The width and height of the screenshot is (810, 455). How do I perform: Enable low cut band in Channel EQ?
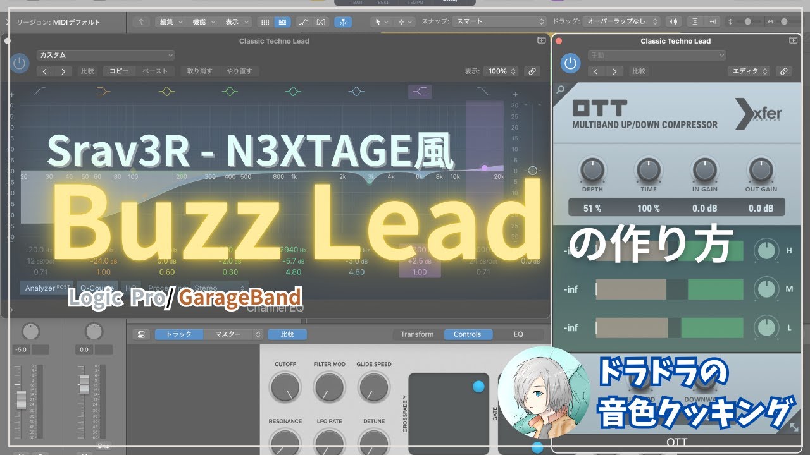pyautogui.click(x=40, y=92)
